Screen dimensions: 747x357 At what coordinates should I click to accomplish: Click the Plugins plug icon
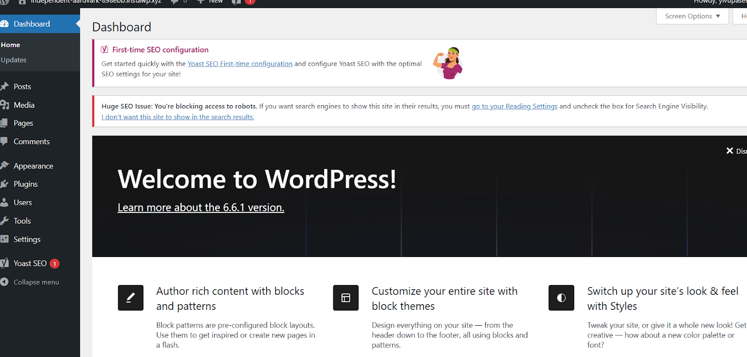[x=4, y=184]
